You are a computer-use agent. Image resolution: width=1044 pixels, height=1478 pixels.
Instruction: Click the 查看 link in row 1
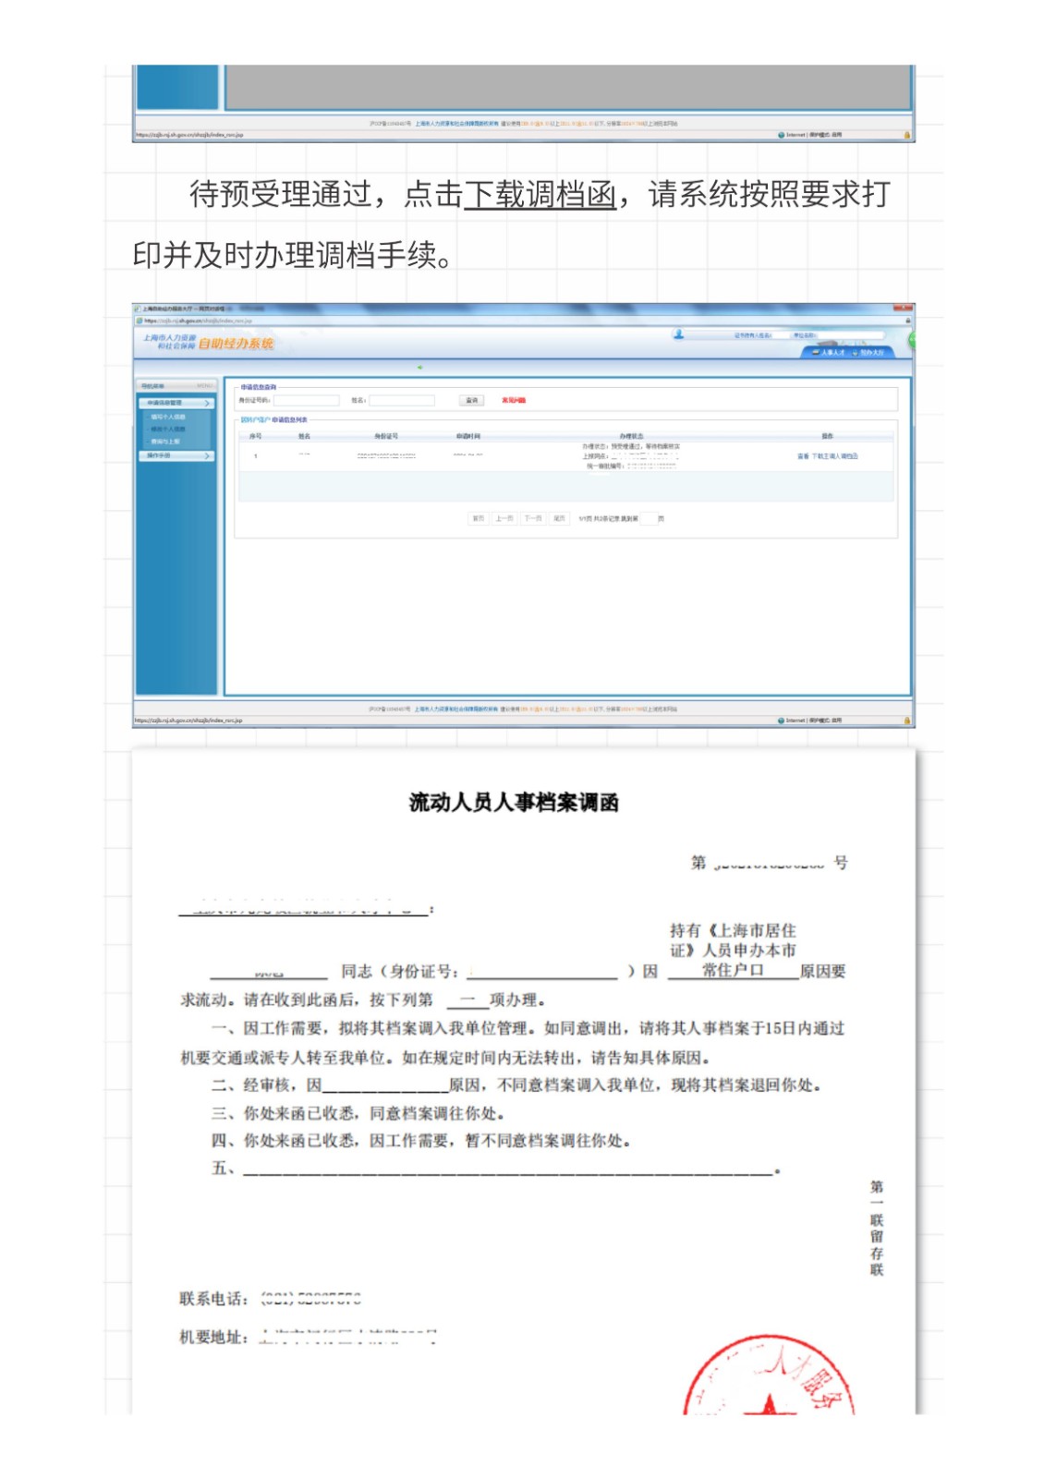(803, 456)
